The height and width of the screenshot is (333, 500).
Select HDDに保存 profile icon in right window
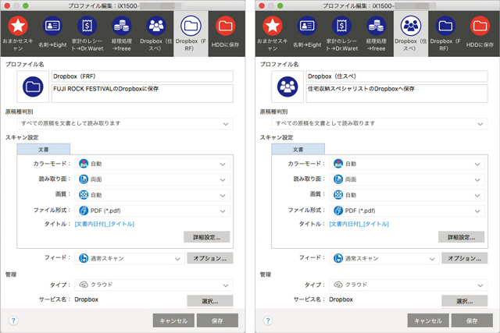(x=480, y=26)
